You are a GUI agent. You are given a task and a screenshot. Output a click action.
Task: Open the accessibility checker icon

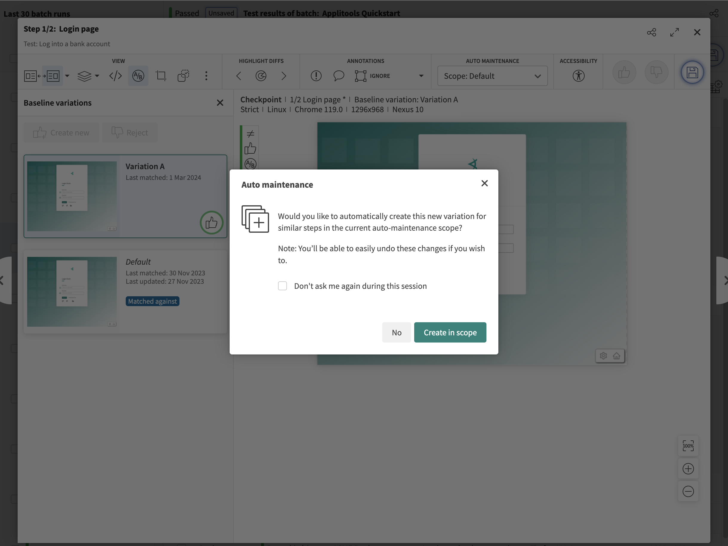(578, 76)
